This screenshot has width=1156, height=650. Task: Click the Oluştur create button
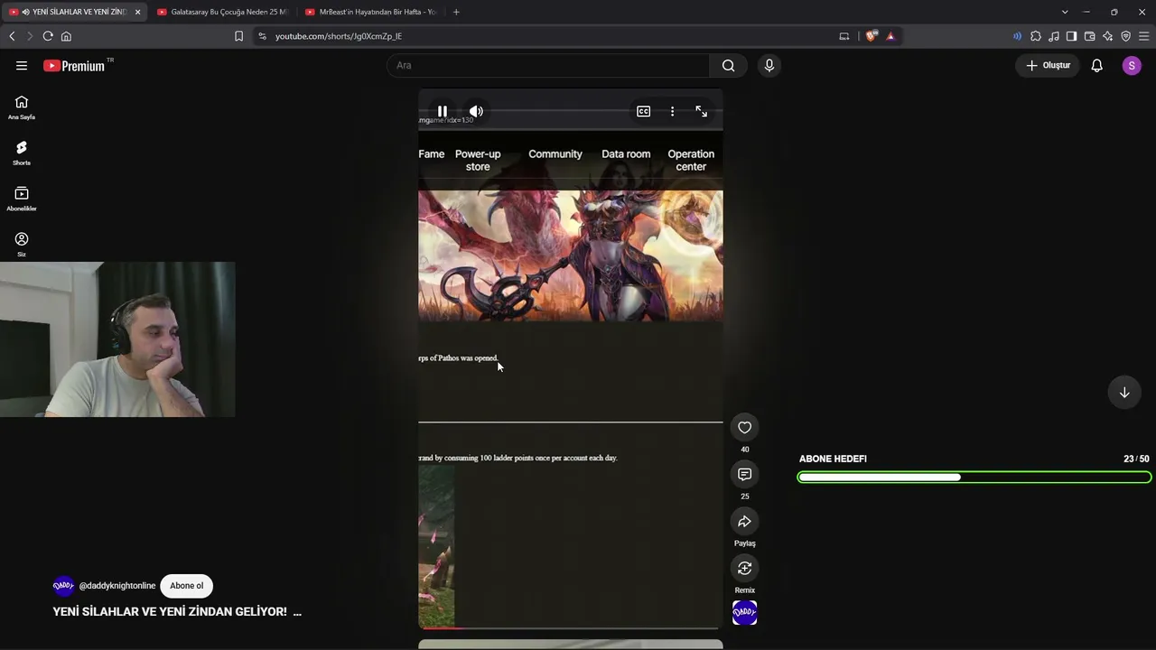[x=1049, y=65]
